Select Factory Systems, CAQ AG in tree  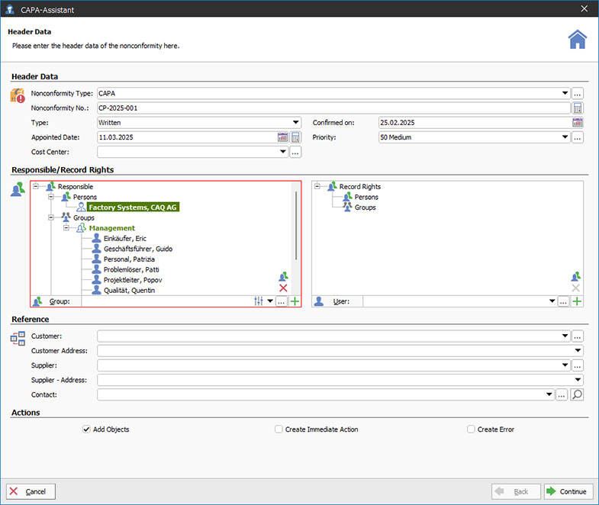[133, 207]
